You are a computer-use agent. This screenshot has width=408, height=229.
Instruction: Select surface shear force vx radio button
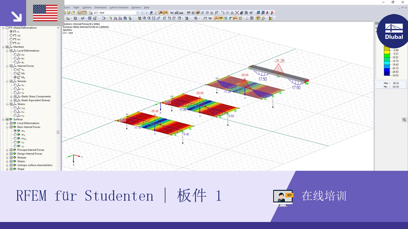coord(15,142)
